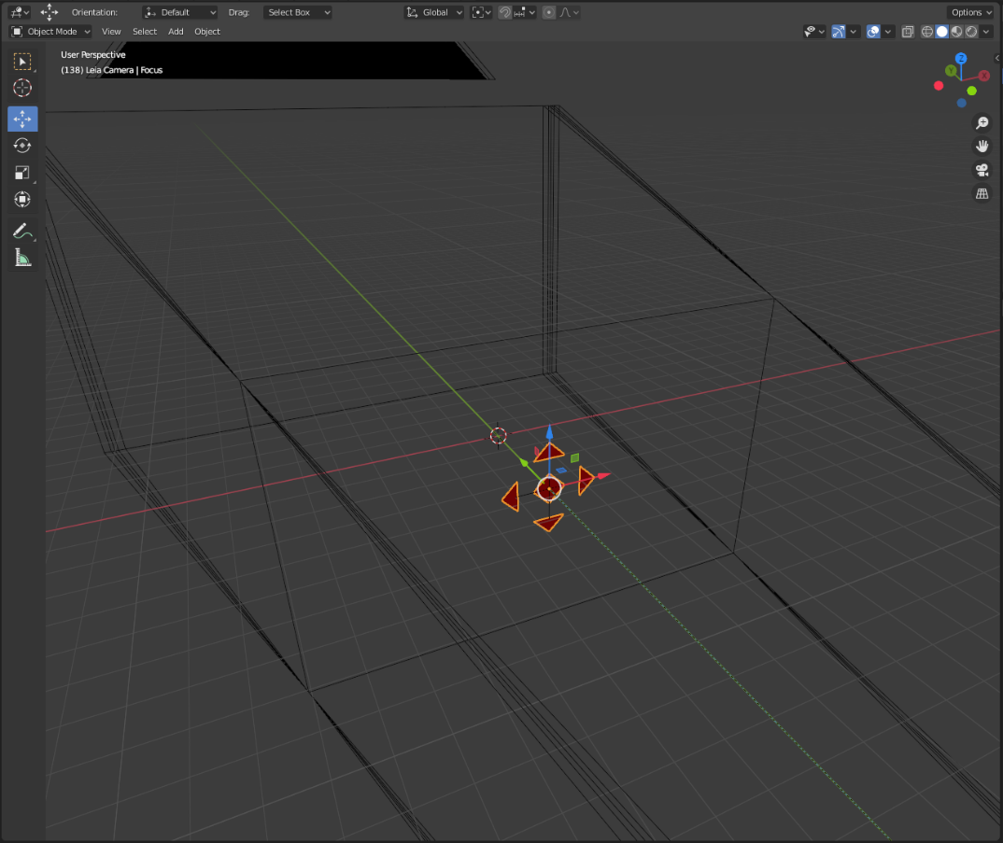The height and width of the screenshot is (843, 1003).
Task: Click the "User Perspective" viewport label
Action: [x=93, y=55]
